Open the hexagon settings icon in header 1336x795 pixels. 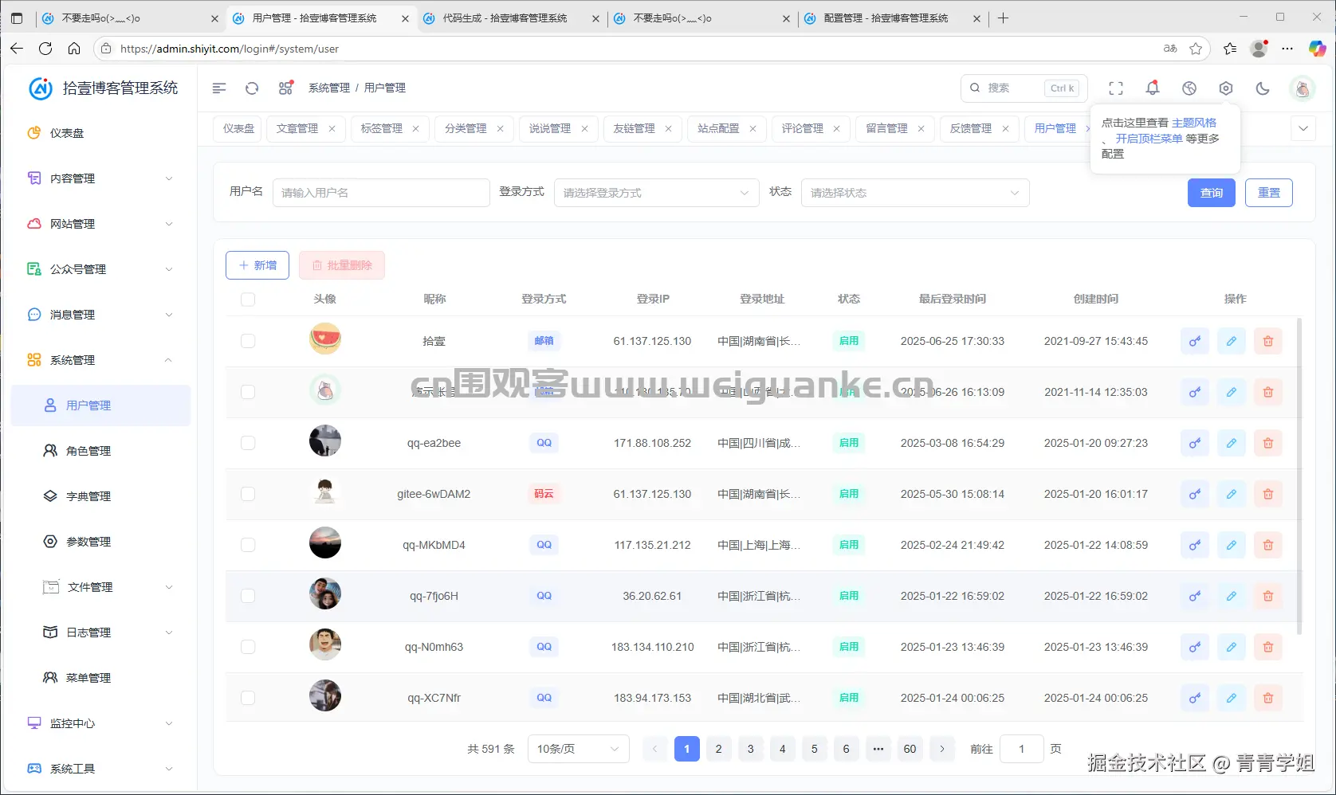pos(1226,88)
